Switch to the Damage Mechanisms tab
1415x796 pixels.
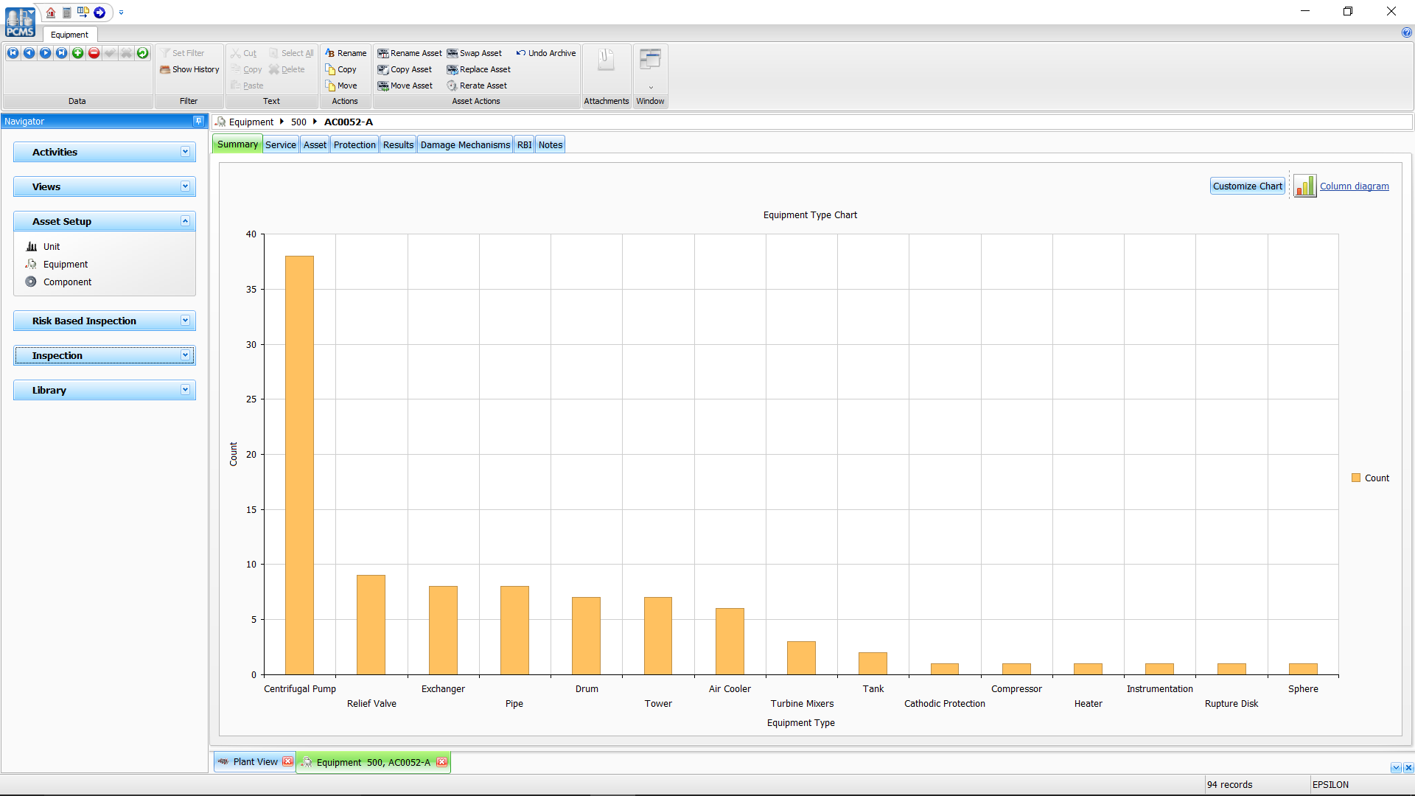pyautogui.click(x=465, y=144)
